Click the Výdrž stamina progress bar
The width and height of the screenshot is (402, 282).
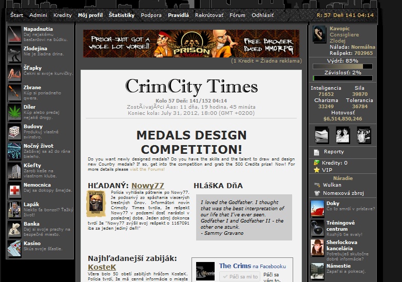(342, 67)
